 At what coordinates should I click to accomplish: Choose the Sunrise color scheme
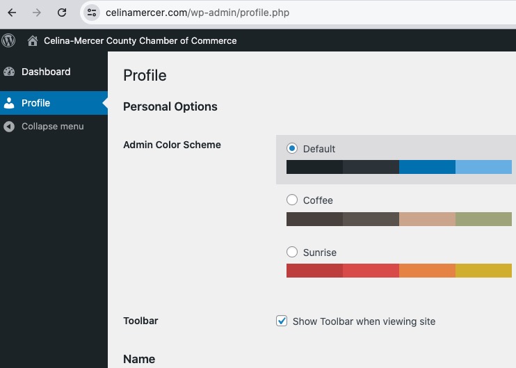coord(292,252)
